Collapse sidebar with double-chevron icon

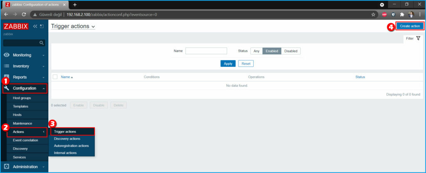(x=35, y=26)
